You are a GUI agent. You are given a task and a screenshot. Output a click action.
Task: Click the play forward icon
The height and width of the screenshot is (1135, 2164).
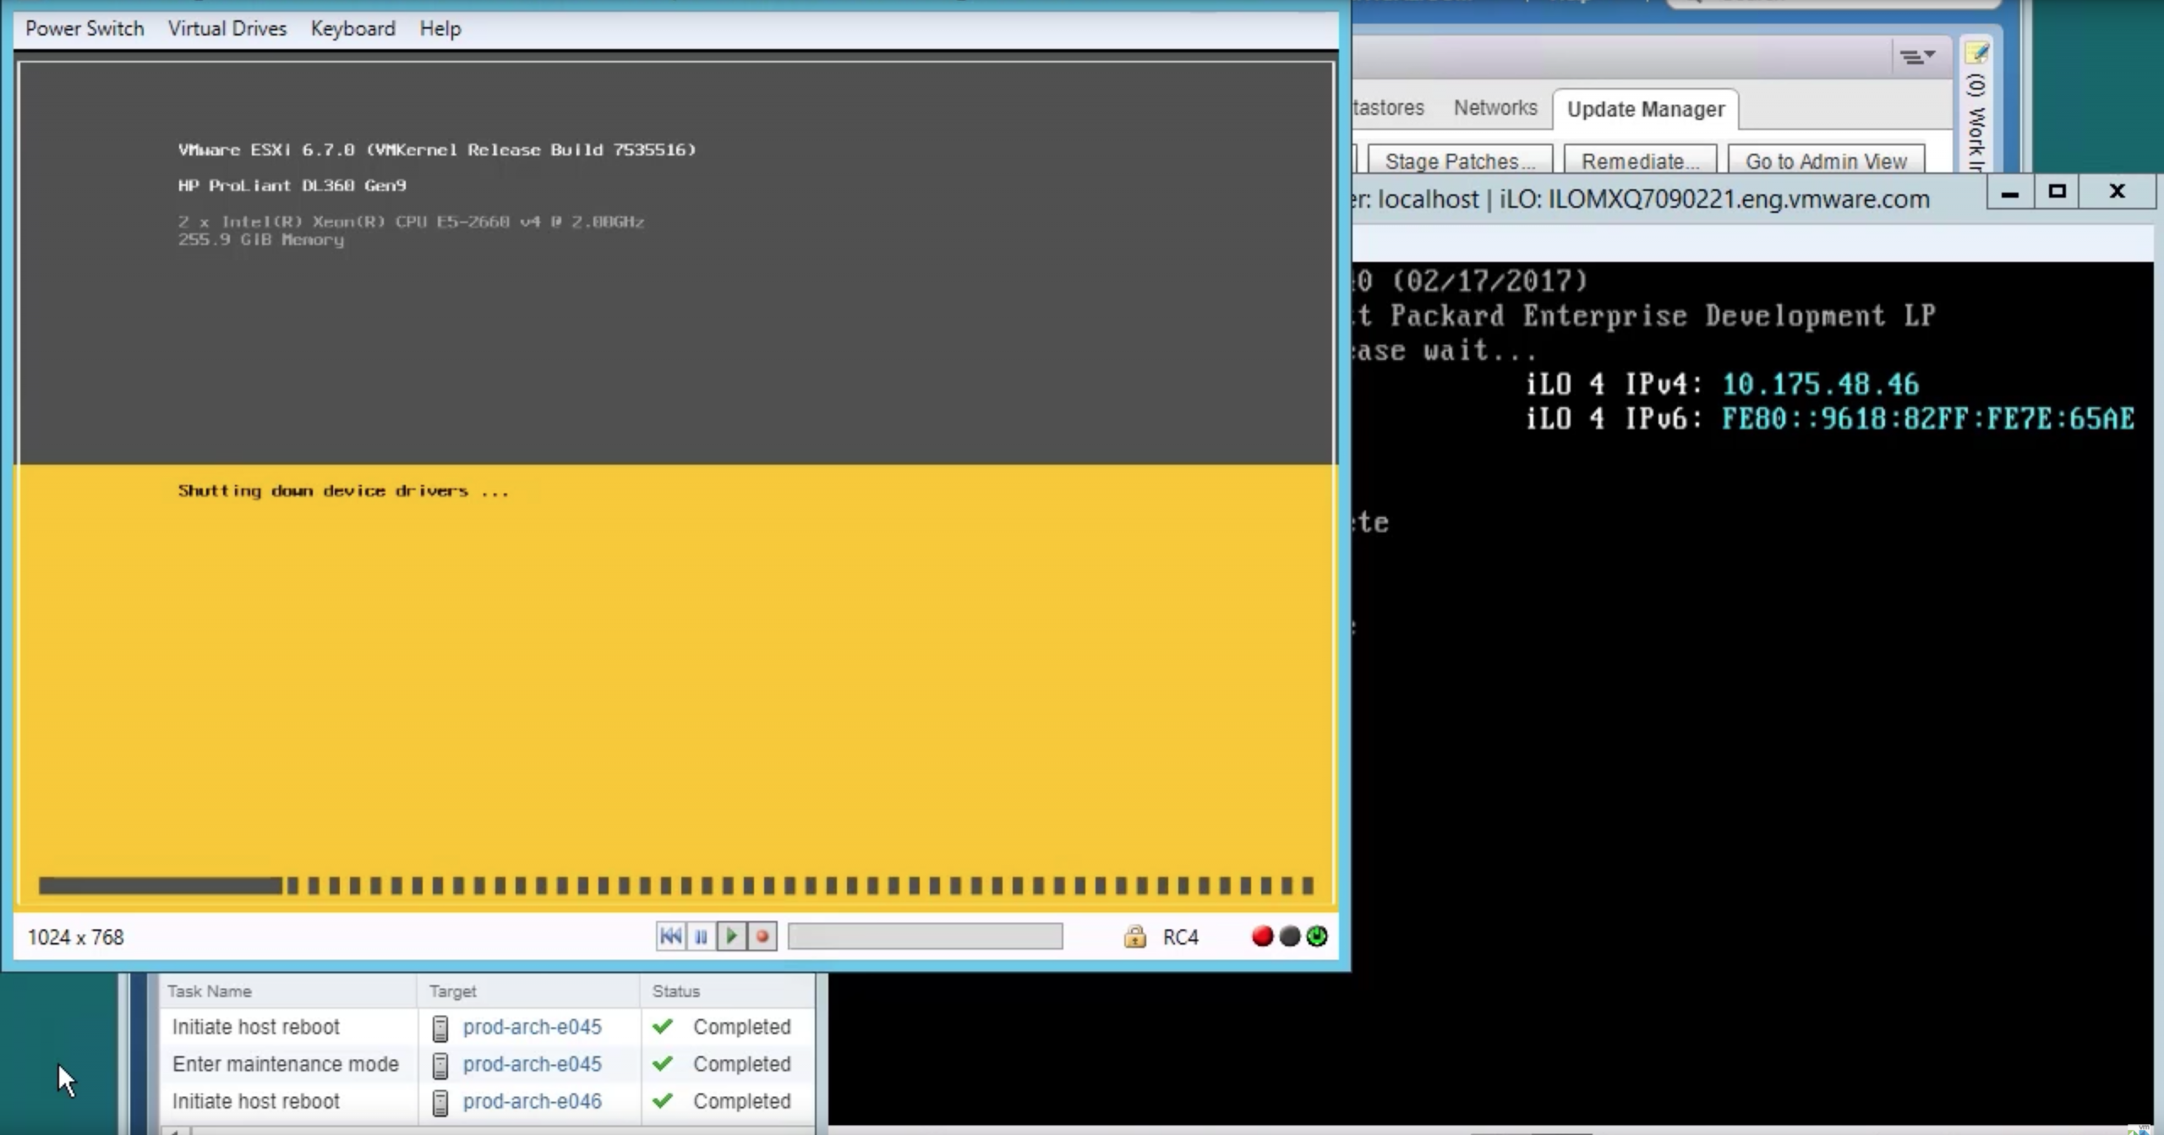coord(731,936)
